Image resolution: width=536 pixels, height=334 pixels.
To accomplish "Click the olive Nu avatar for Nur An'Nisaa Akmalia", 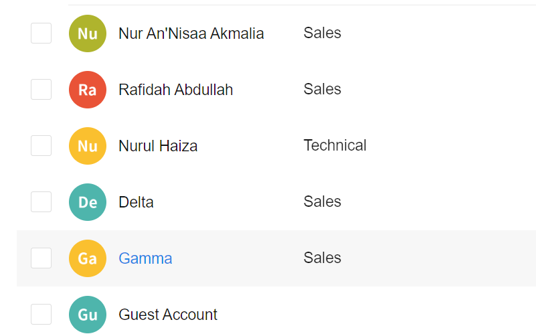I will 88,33.
